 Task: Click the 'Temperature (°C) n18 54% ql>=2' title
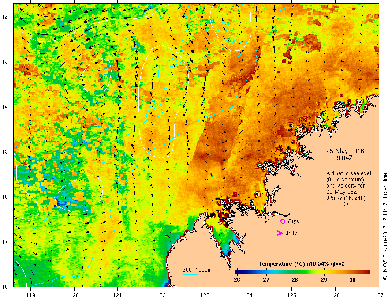pyautogui.click(x=302, y=264)
